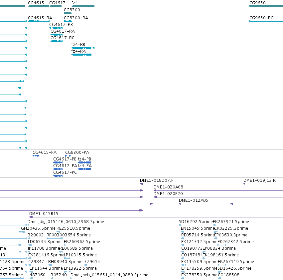Click the Dmel_dig_015146_0610_2968.3prime label
Viewport: 283px width, 280px height.
66,222
